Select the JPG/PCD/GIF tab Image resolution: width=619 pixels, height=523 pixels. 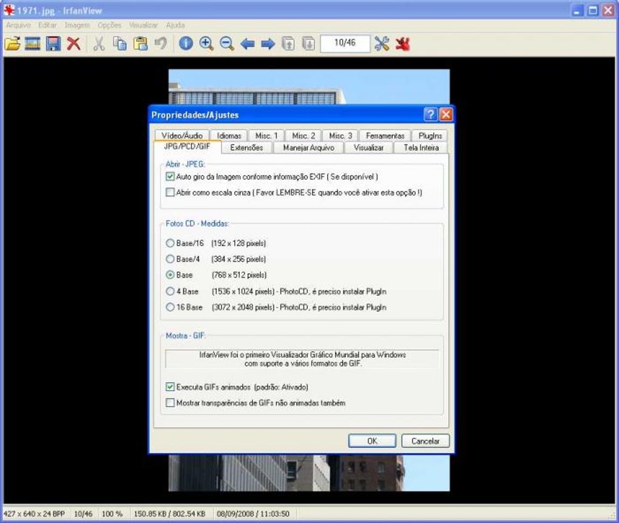187,146
